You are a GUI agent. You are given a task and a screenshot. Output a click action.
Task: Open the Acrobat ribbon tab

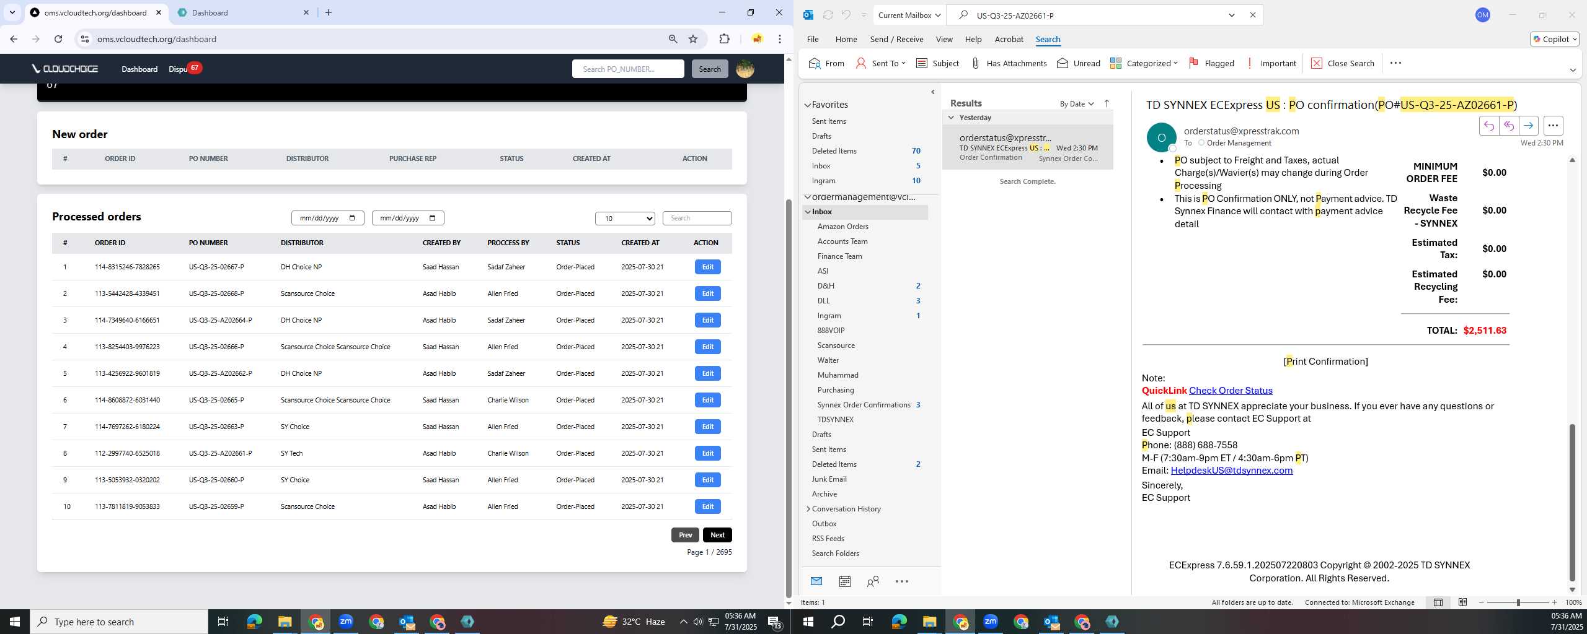pos(1009,39)
